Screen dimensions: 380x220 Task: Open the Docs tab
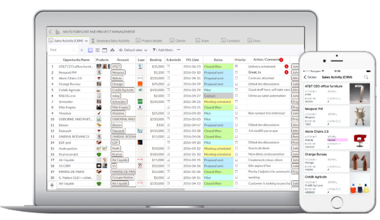[254, 41]
